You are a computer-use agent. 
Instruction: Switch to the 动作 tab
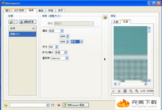click(31, 10)
